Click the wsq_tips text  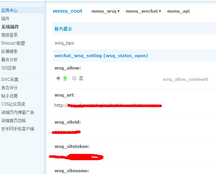(x=64, y=43)
